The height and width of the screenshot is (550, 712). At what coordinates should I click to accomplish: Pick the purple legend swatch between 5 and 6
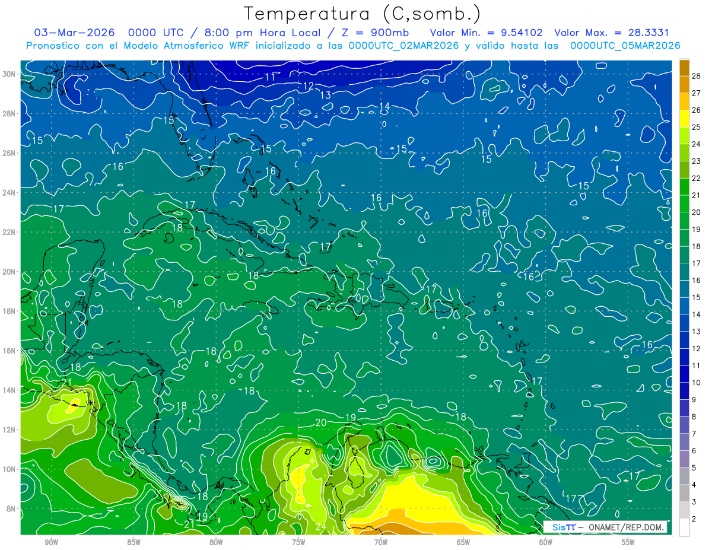[684, 459]
